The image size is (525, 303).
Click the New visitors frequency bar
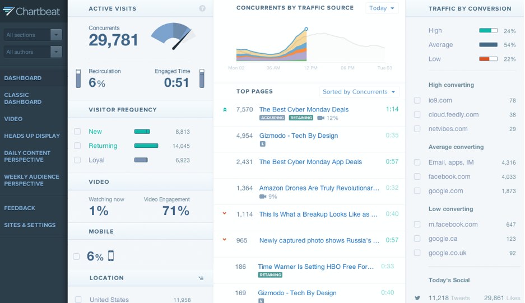click(142, 132)
